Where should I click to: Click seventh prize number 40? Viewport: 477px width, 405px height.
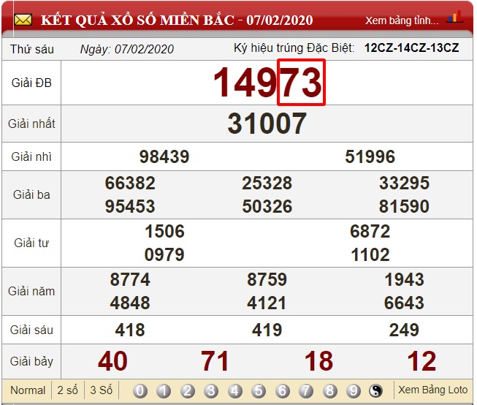pos(112,361)
